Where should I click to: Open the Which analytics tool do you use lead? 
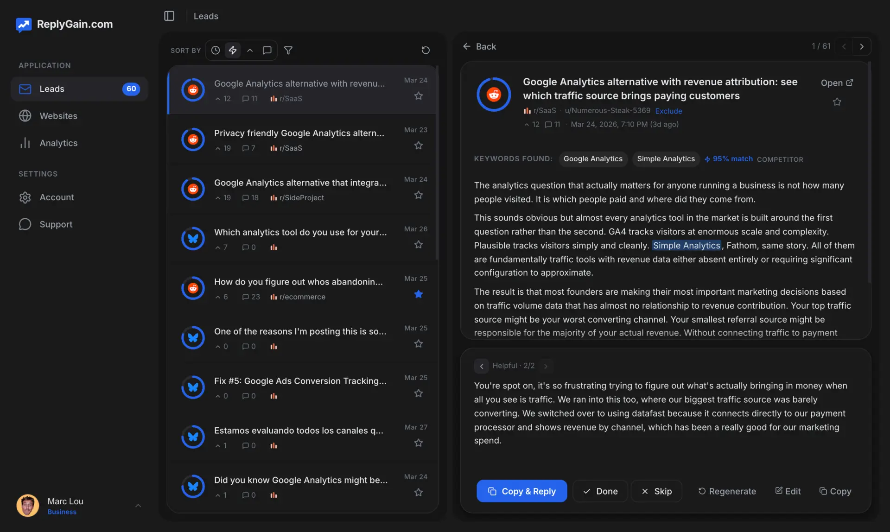pos(303,239)
